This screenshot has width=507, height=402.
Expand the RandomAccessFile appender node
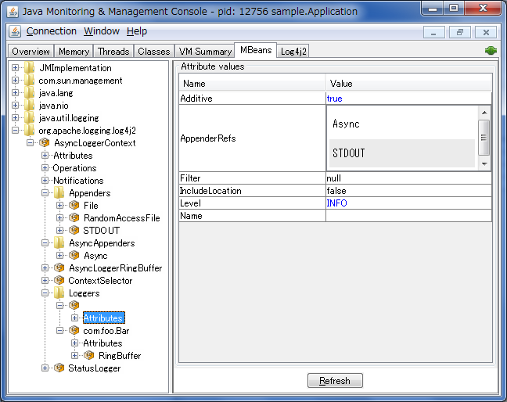tap(60, 218)
